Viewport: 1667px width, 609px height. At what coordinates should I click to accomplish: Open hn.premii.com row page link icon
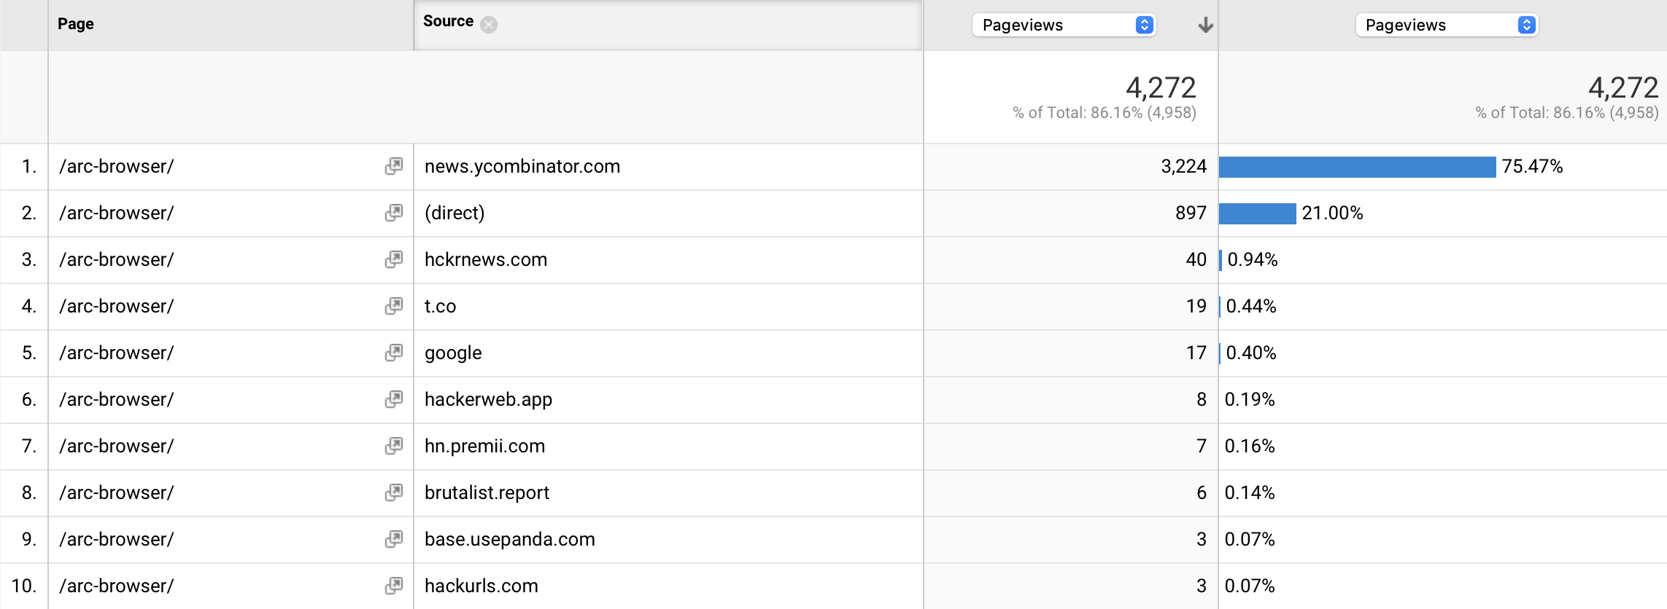coord(394,446)
